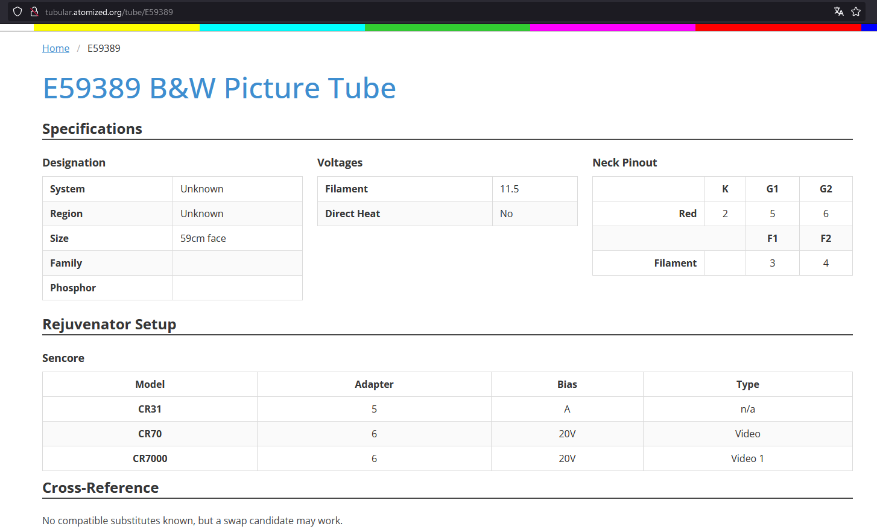Click the Neck Pinout table title

point(625,163)
